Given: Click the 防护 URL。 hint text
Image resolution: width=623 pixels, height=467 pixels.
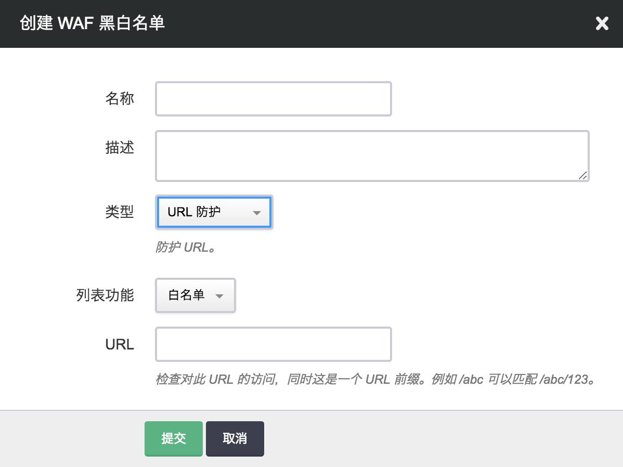Looking at the screenshot, I should click(186, 248).
